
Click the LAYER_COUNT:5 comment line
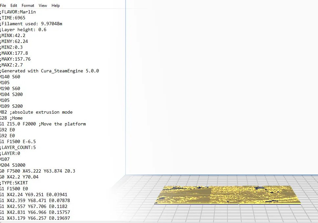point(18,147)
